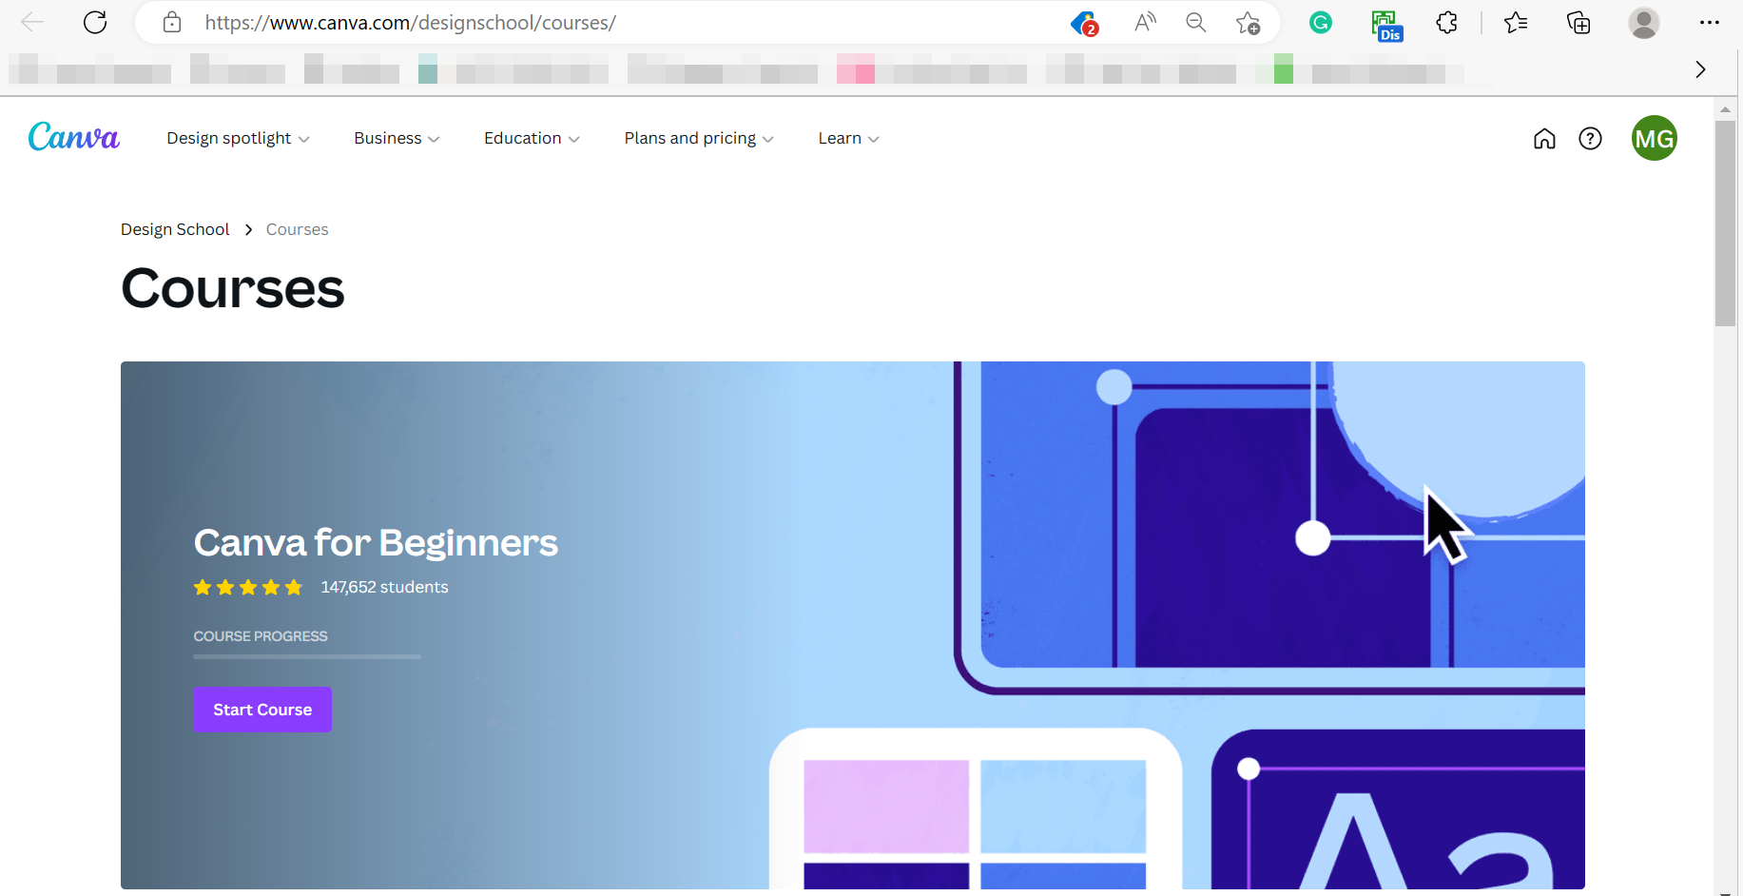Open the browser zoom magnifier icon
The width and height of the screenshot is (1743, 896).
pyautogui.click(x=1196, y=23)
